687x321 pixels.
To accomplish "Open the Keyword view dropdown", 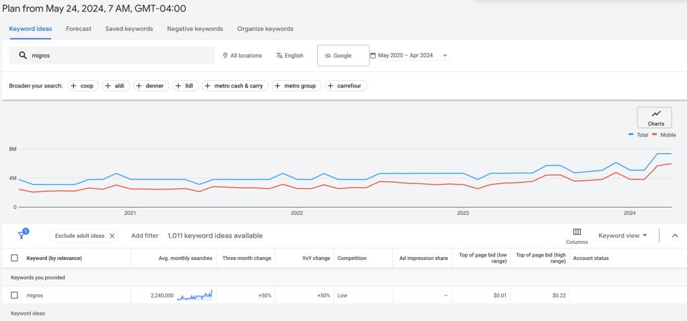I will point(623,236).
